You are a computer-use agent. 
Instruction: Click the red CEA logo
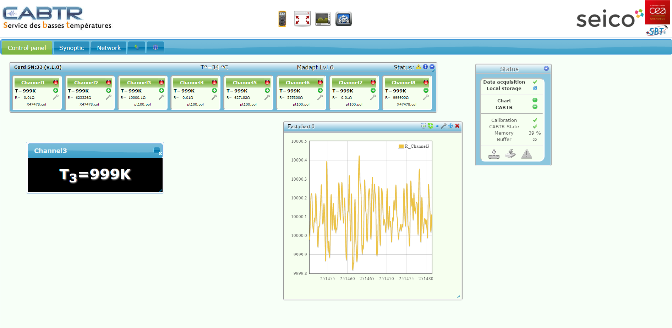click(657, 12)
